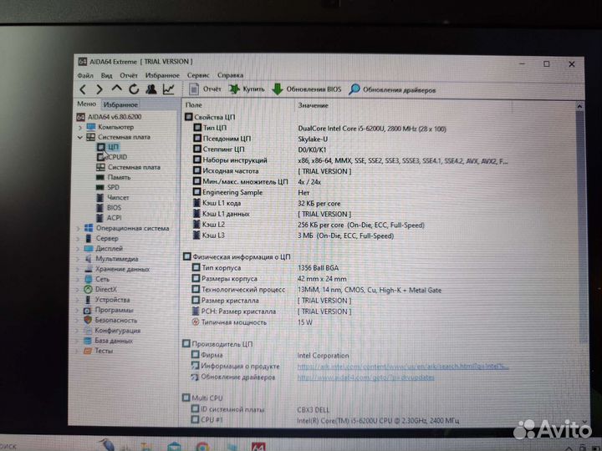This screenshot has height=451, width=602.
Task: Click the up-level arrow in toolbar
Action: (116, 89)
